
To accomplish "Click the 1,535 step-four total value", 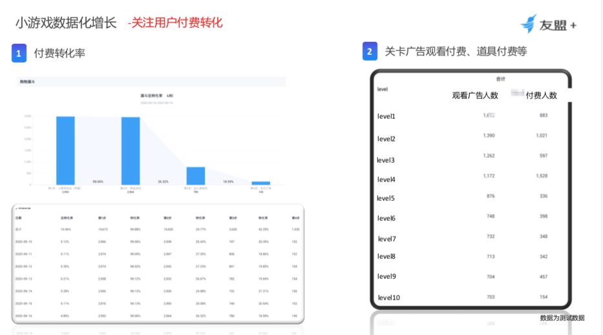I will (x=295, y=229).
